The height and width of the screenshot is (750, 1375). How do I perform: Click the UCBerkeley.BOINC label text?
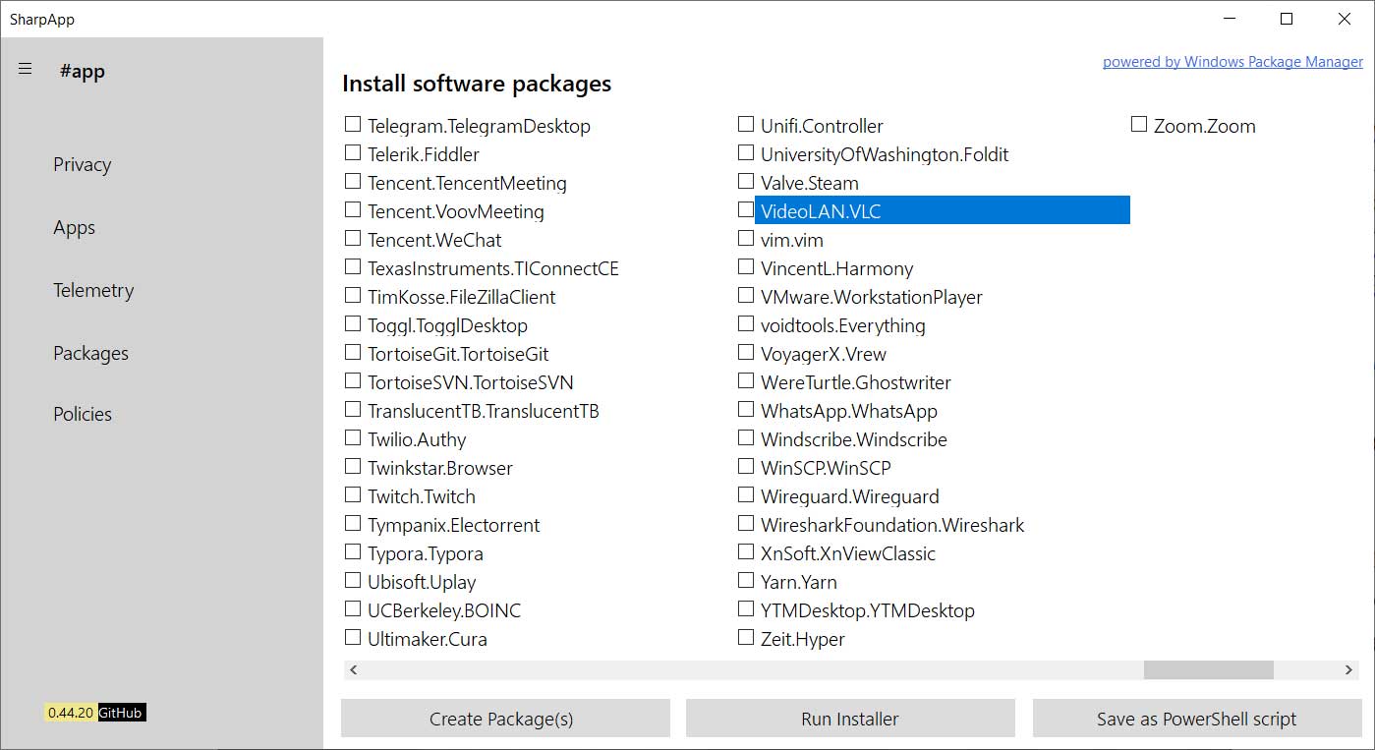click(x=444, y=610)
